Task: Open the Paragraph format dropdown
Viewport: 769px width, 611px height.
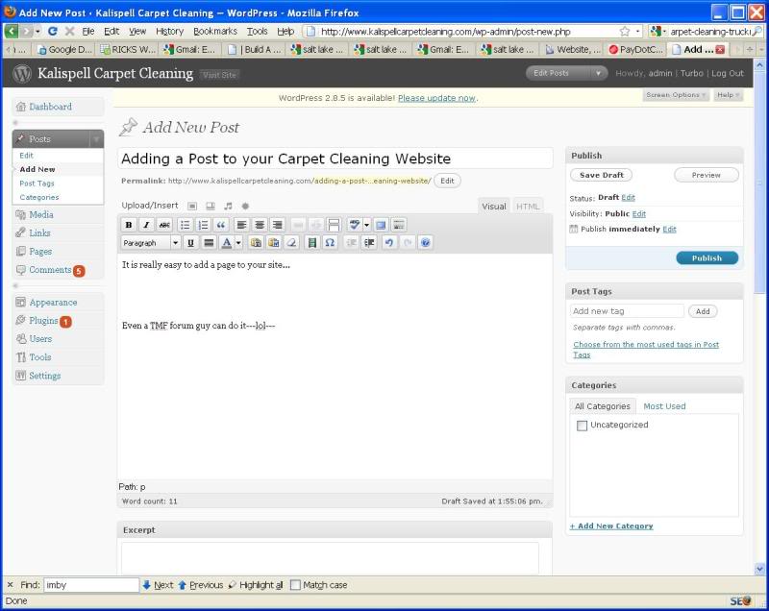Action: 150,242
